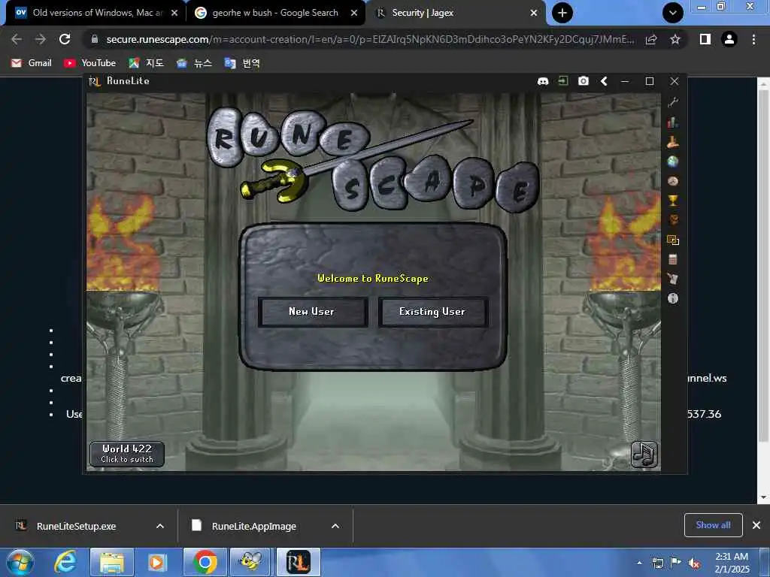Open the Grand Exchange hand icon panel
Screen dimensions: 770x577
click(673, 142)
